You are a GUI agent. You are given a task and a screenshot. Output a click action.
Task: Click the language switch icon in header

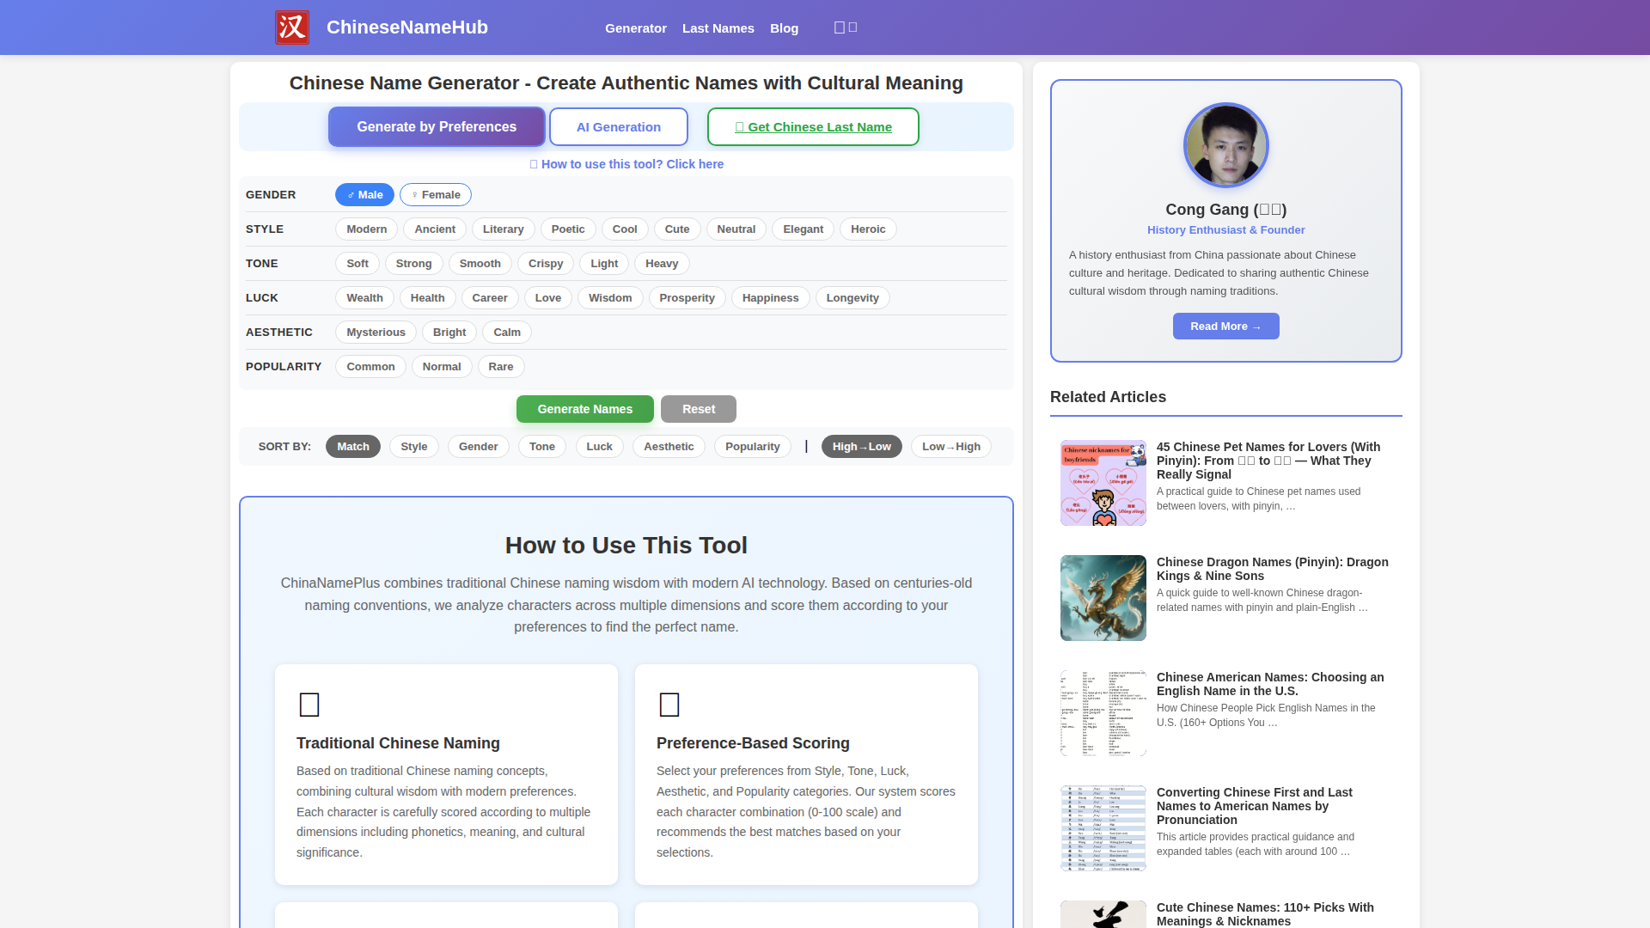click(x=846, y=27)
